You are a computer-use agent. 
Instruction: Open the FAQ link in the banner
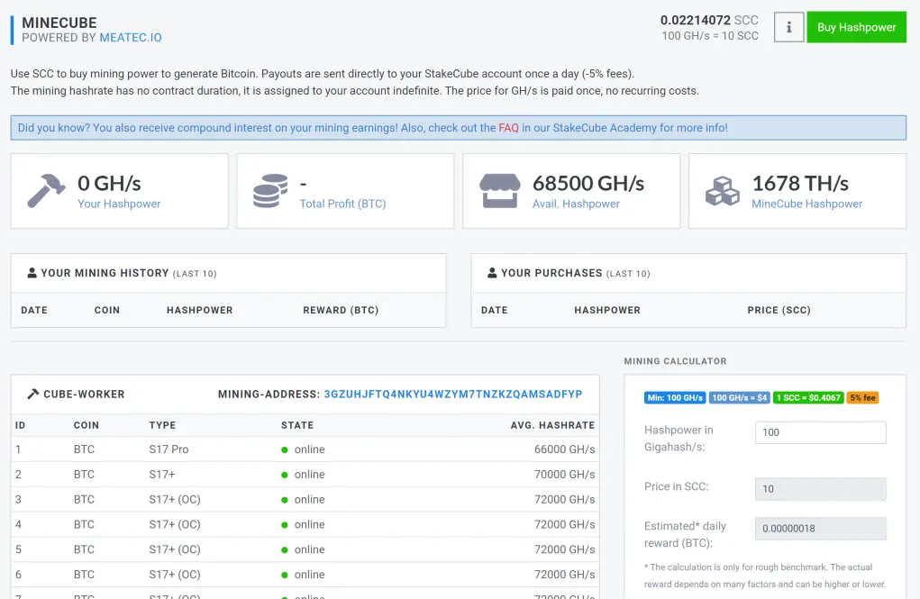pos(508,128)
